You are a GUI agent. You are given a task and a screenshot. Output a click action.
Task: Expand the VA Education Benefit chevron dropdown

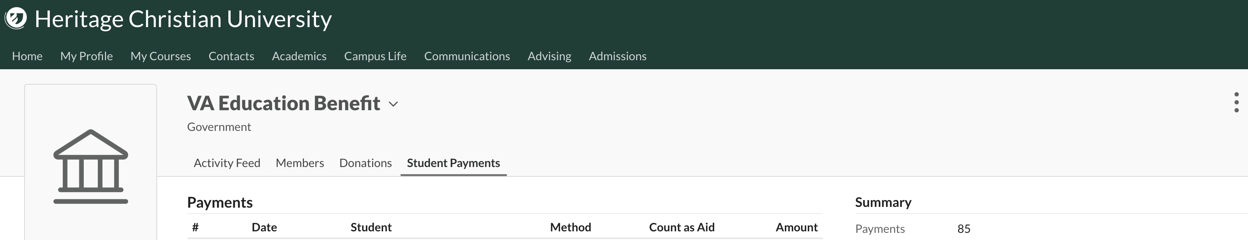[393, 104]
